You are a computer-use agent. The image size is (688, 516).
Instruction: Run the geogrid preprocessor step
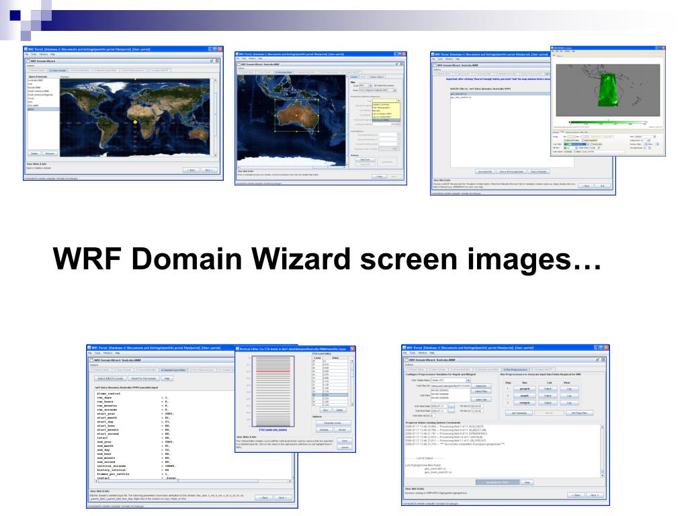pyautogui.click(x=524, y=389)
